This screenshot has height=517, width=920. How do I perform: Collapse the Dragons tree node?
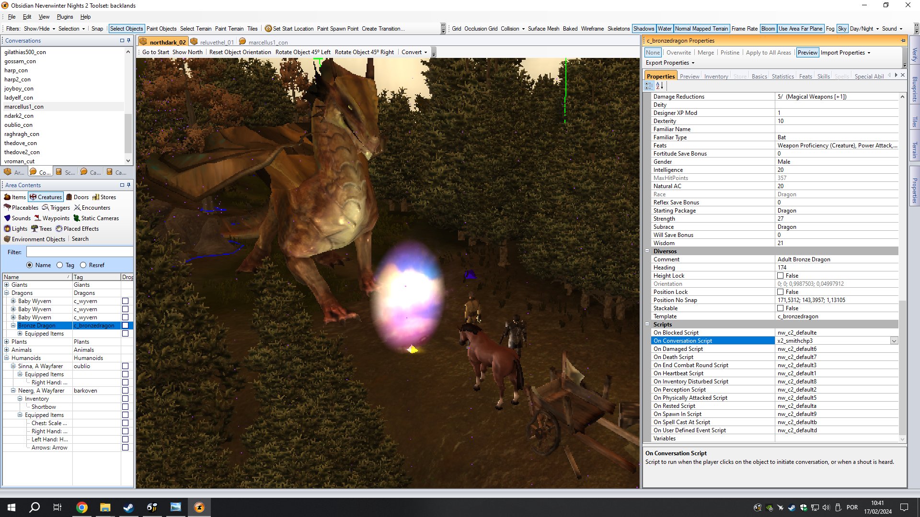point(7,293)
